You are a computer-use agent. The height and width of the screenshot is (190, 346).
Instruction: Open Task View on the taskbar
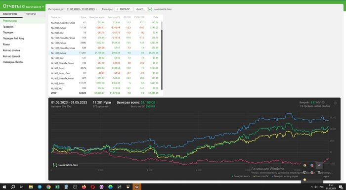tap(22, 187)
